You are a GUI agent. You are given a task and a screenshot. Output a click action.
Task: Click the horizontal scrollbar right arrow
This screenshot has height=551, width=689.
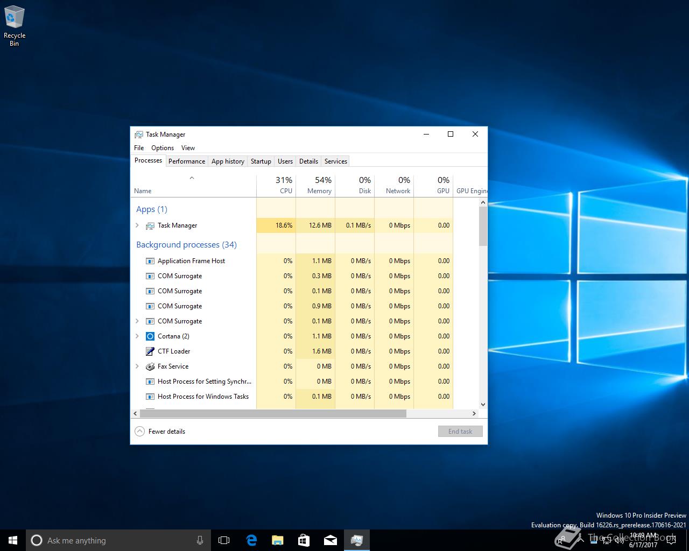[474, 414]
